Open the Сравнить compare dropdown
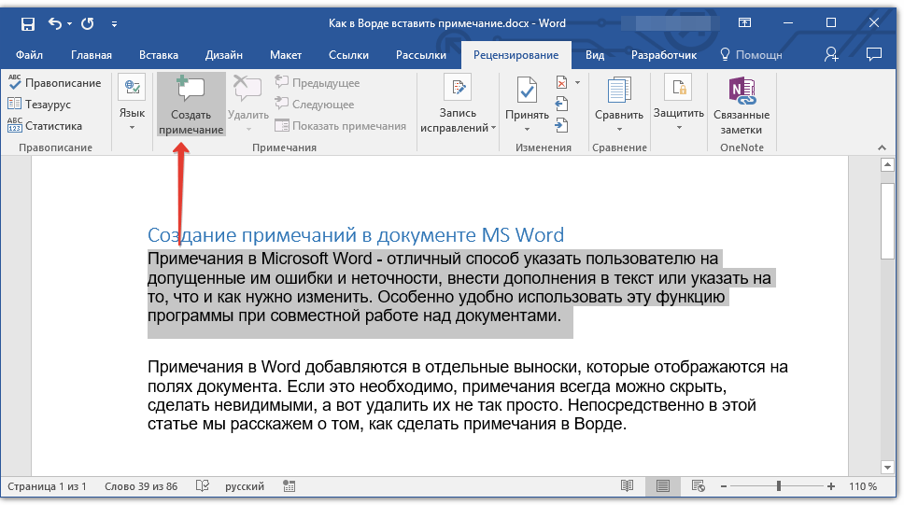904x505 pixels. 618,116
